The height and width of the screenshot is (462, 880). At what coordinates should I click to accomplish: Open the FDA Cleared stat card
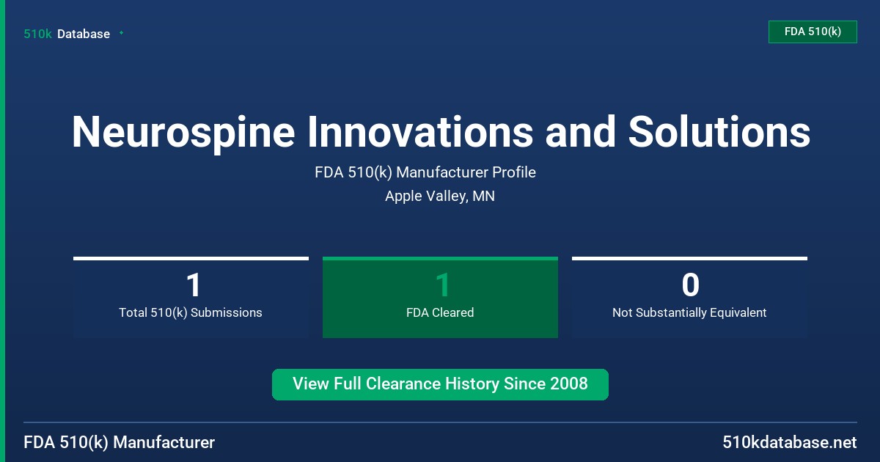[x=440, y=297]
